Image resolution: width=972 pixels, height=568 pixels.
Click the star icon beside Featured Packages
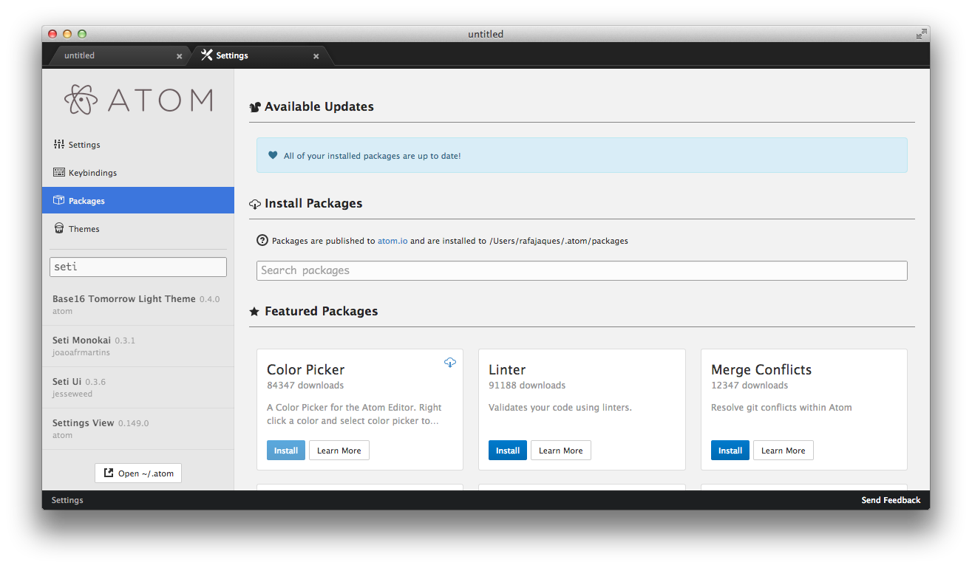pyautogui.click(x=254, y=312)
